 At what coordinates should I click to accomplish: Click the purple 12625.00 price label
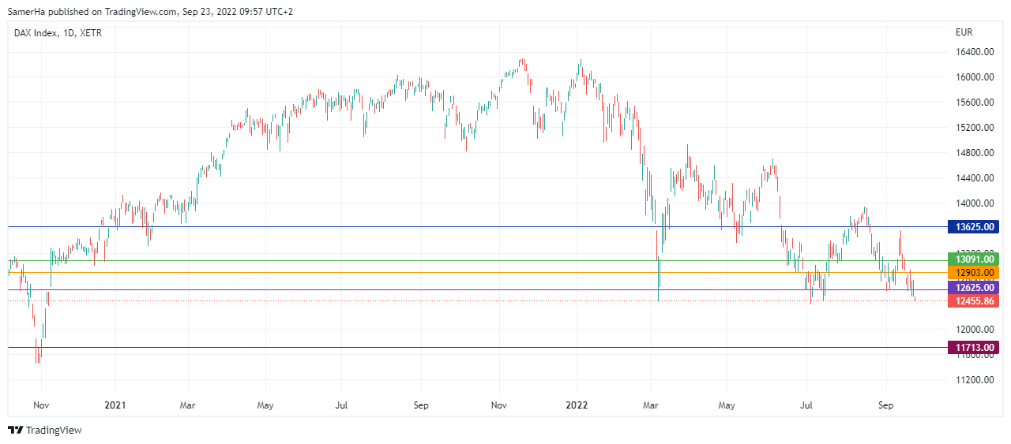point(974,288)
